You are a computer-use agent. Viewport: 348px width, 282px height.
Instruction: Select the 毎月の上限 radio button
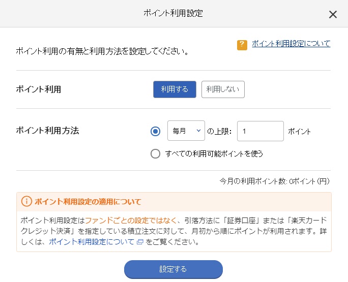(155, 131)
